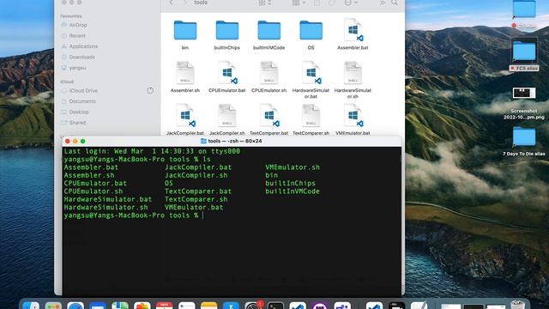Viewport: 549px width, 309px height.
Task: Minimize the Terminal window with yellow button
Action: pyautogui.click(x=75, y=141)
